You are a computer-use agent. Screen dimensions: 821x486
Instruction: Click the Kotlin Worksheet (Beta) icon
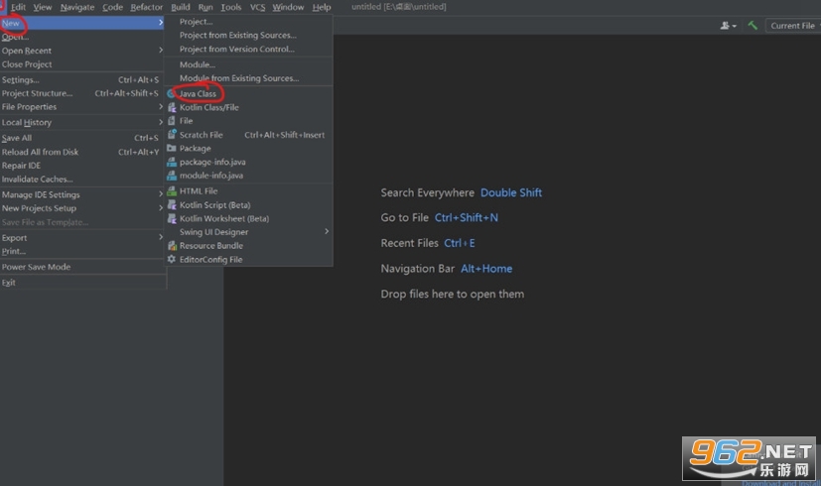(172, 218)
